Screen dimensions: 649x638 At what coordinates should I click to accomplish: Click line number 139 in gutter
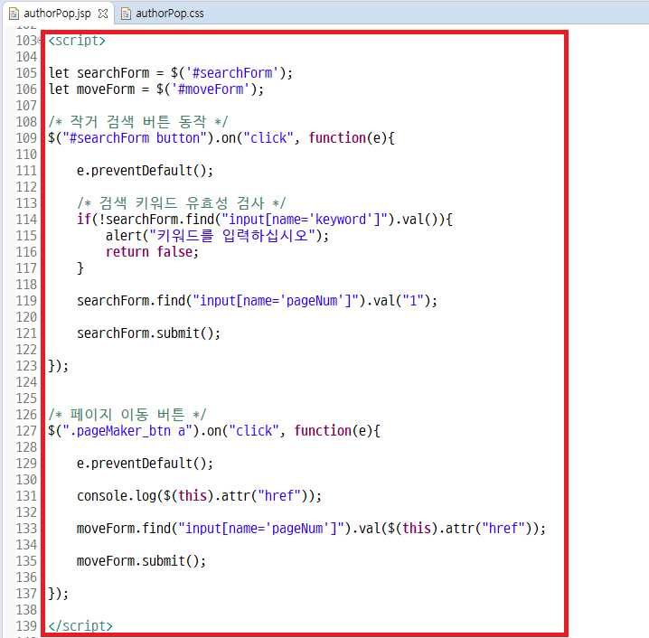pyautogui.click(x=26, y=625)
